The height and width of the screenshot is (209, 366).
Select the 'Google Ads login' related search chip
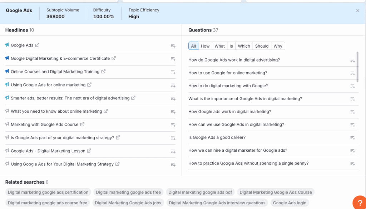[290, 203]
